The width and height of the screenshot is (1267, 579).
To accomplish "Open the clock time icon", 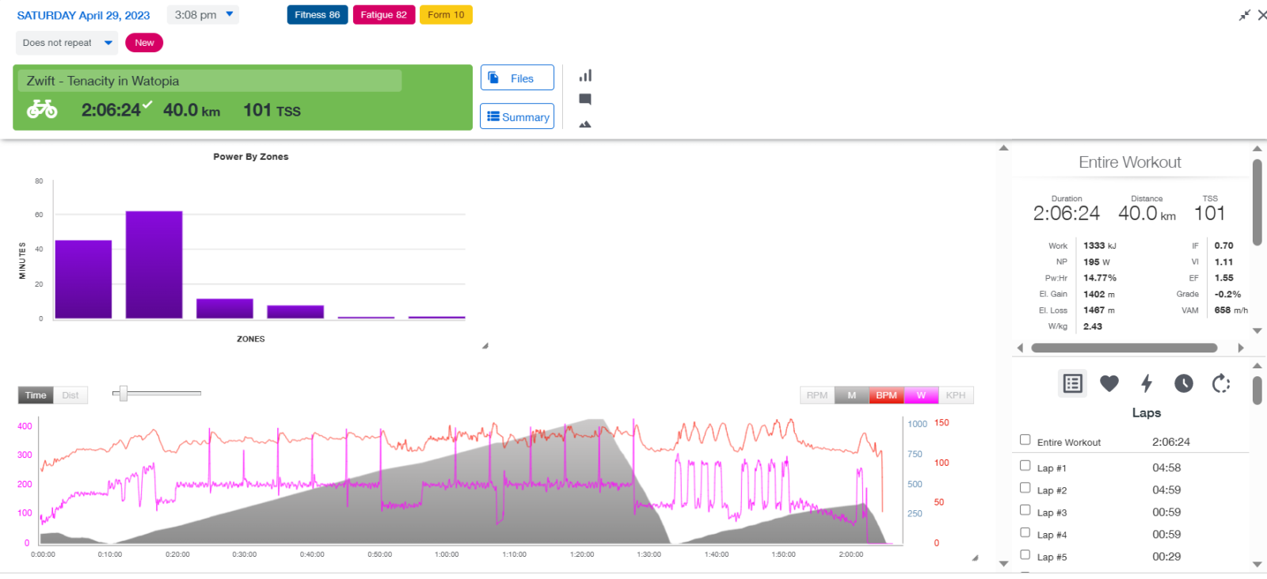I will click(1183, 383).
